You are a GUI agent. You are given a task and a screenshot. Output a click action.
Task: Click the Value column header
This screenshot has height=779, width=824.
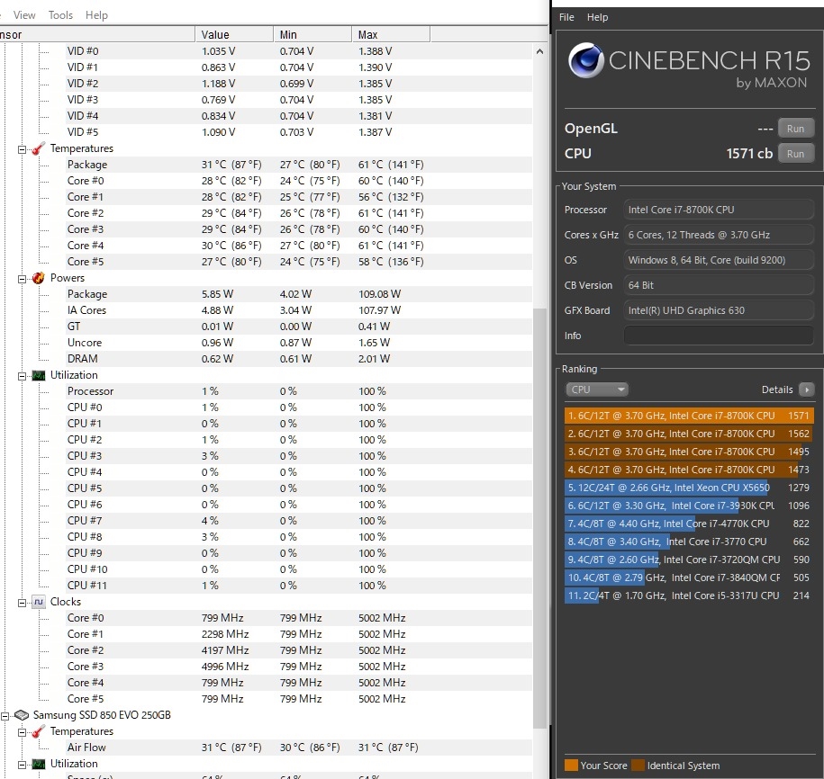point(234,35)
